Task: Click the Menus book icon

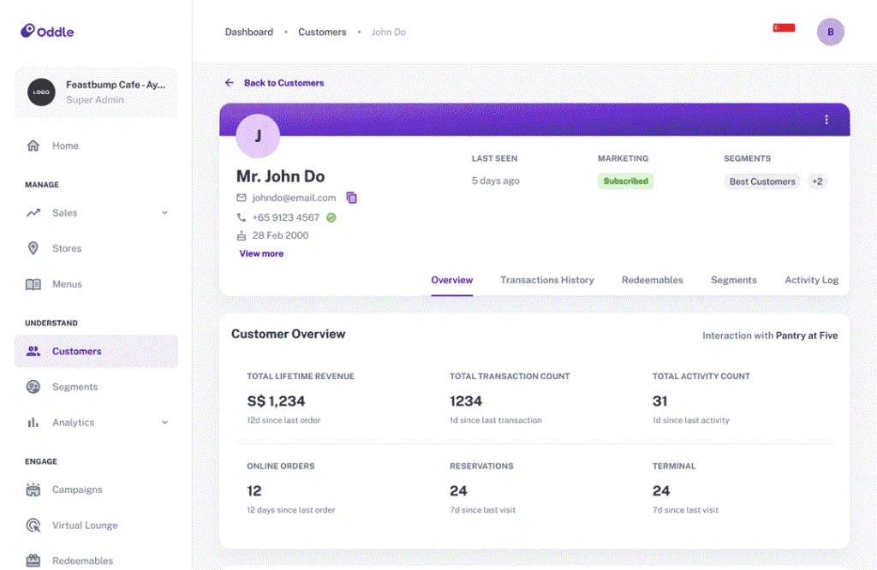Action: tap(33, 284)
